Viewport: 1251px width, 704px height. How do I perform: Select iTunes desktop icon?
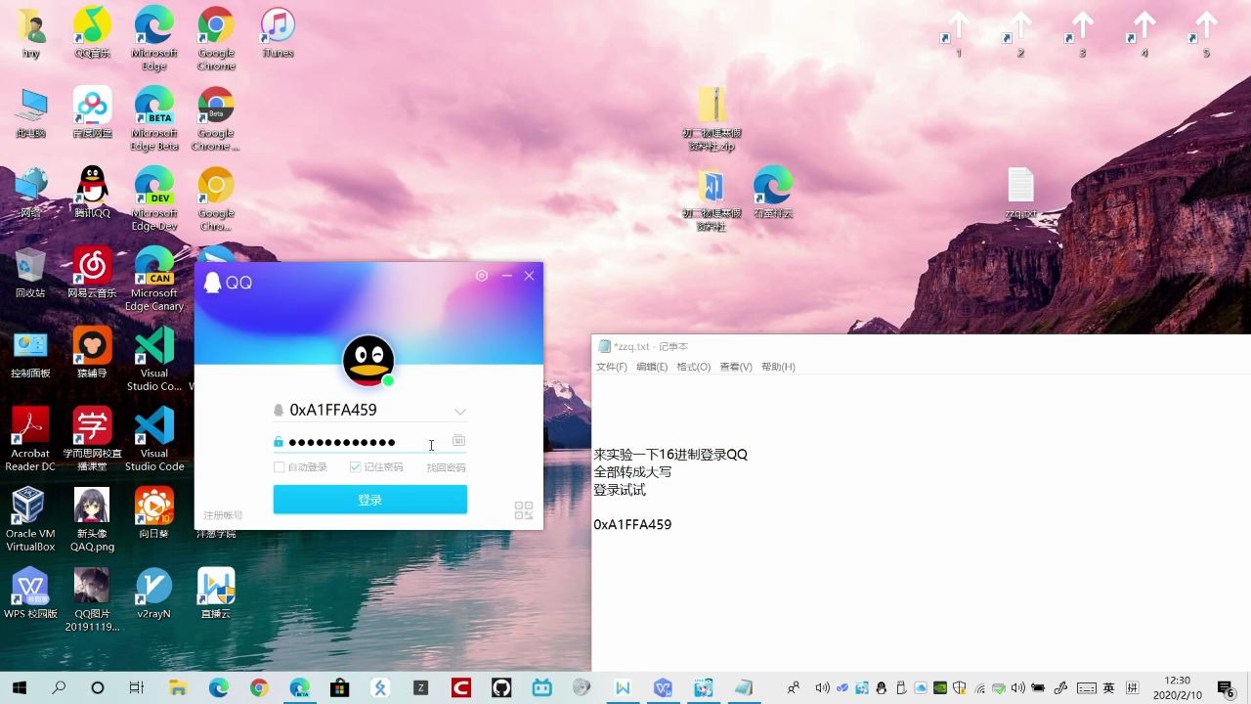coord(278,33)
